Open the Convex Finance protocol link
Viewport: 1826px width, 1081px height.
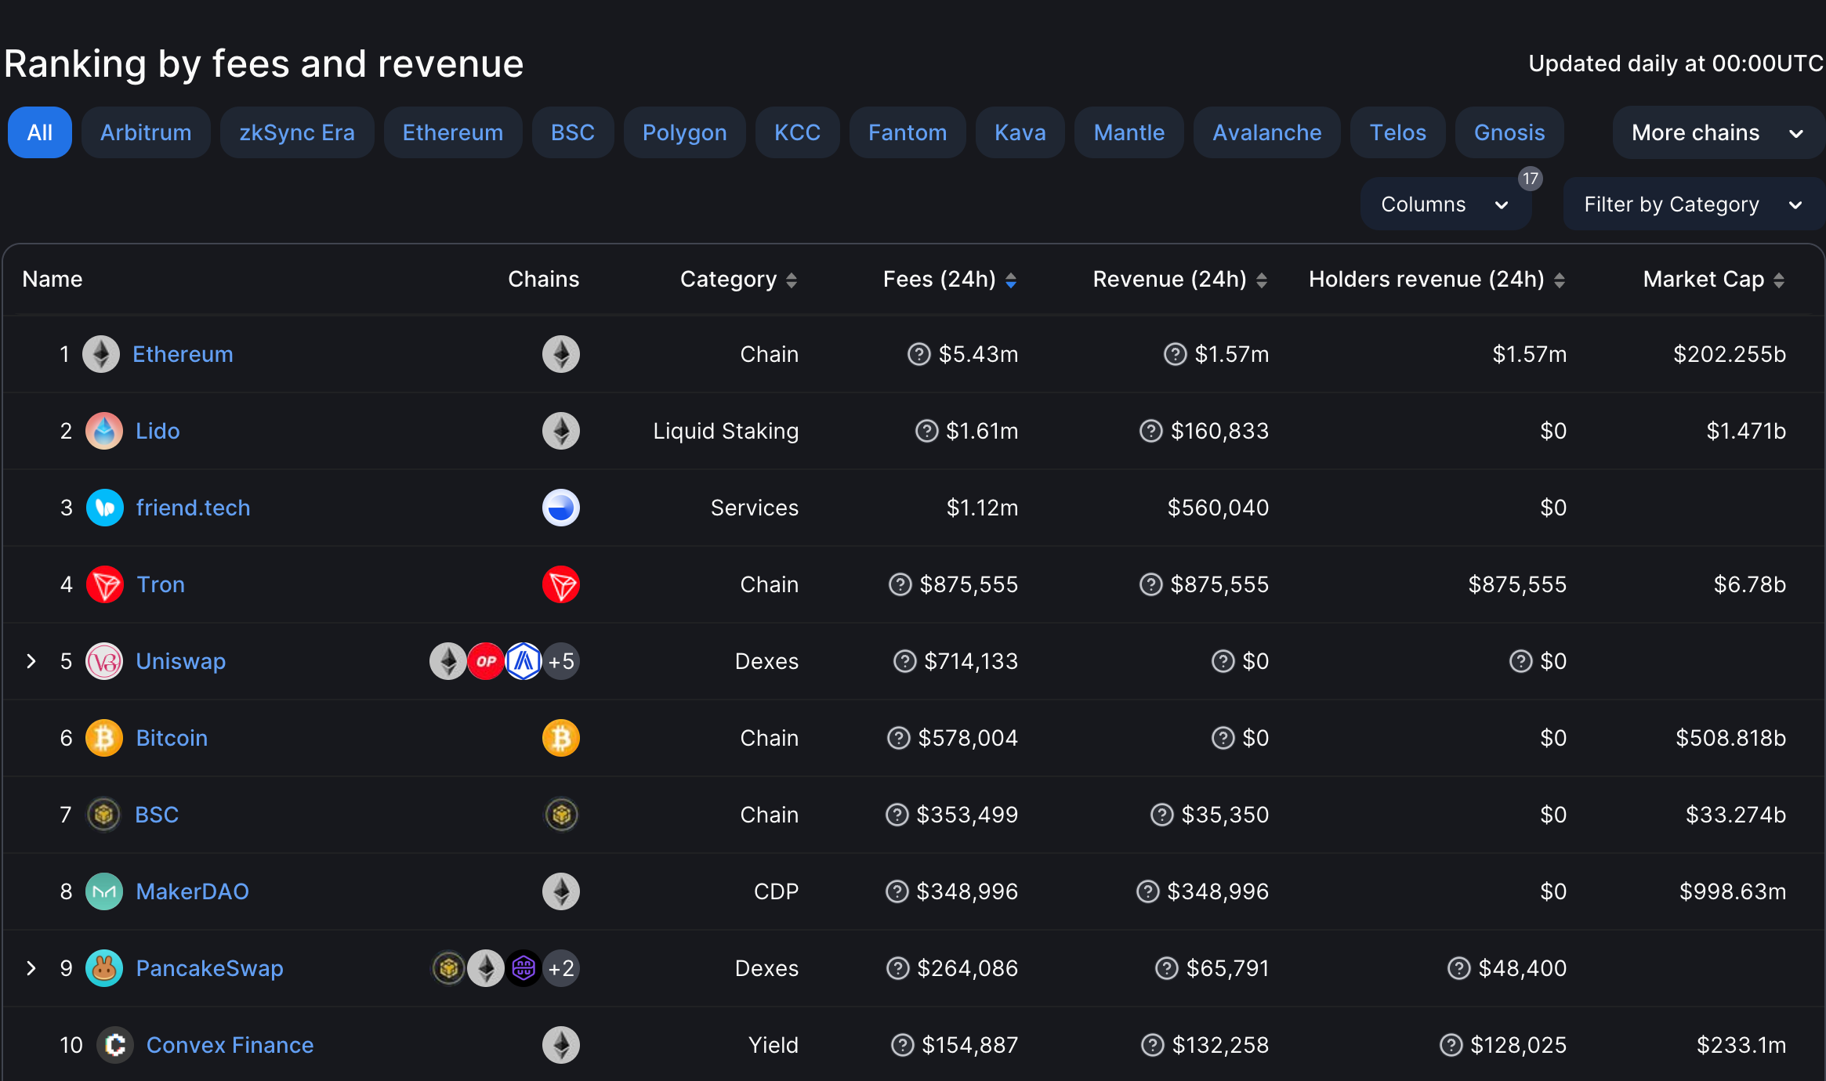(230, 1045)
